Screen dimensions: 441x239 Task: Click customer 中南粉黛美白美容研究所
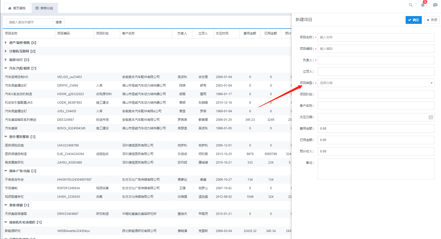[139, 214]
